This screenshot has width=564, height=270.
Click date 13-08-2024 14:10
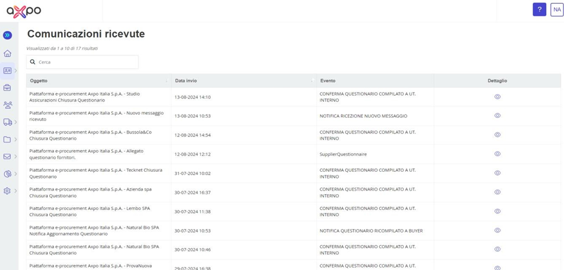tap(193, 97)
